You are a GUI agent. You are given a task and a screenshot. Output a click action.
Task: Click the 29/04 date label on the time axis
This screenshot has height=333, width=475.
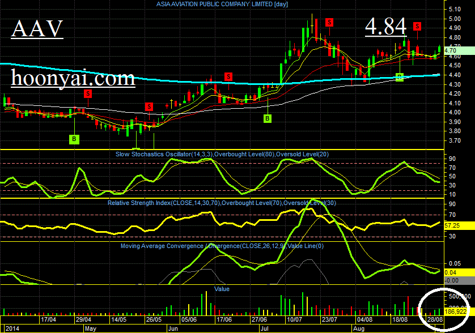click(x=84, y=319)
